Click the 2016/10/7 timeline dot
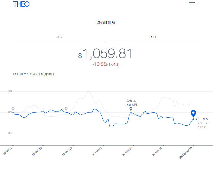The height and width of the screenshot is (169, 213). point(163,145)
